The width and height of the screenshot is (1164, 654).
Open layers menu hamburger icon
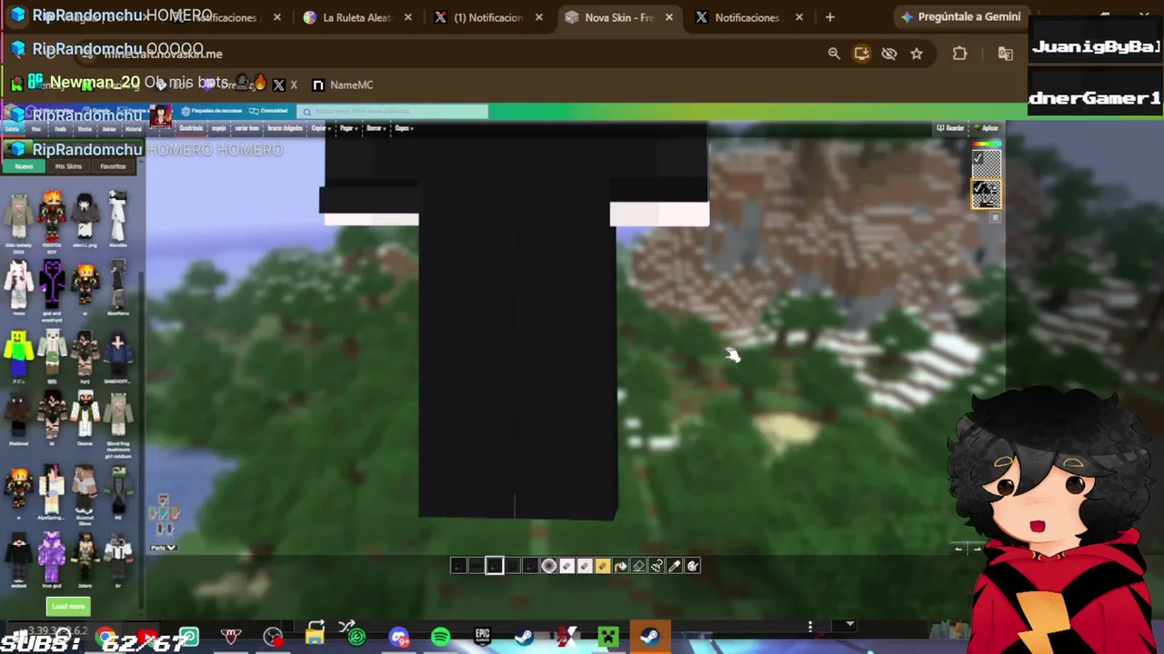995,218
